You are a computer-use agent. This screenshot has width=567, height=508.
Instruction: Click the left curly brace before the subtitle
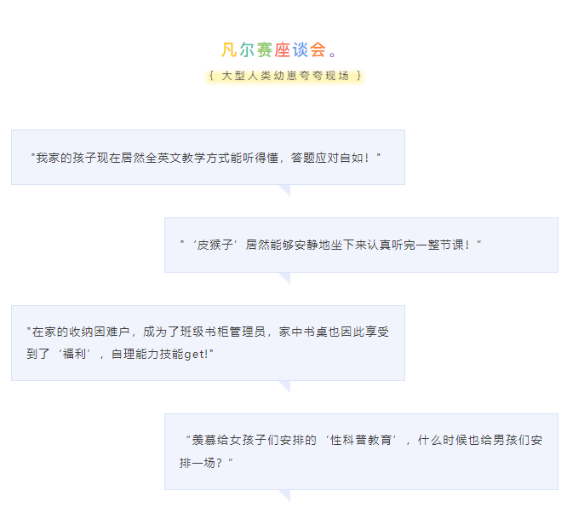[x=211, y=76]
